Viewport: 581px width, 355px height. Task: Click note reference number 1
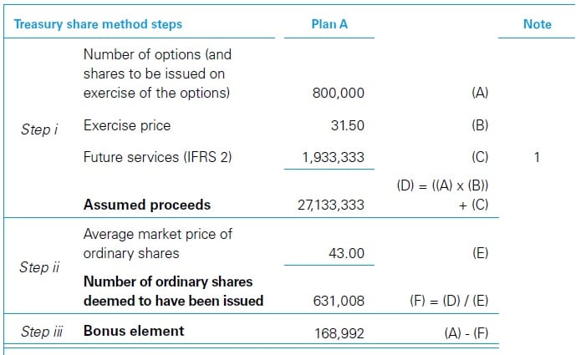click(537, 157)
